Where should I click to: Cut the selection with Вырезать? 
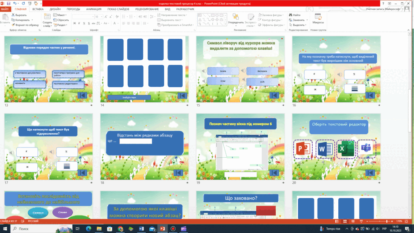coord(19,15)
